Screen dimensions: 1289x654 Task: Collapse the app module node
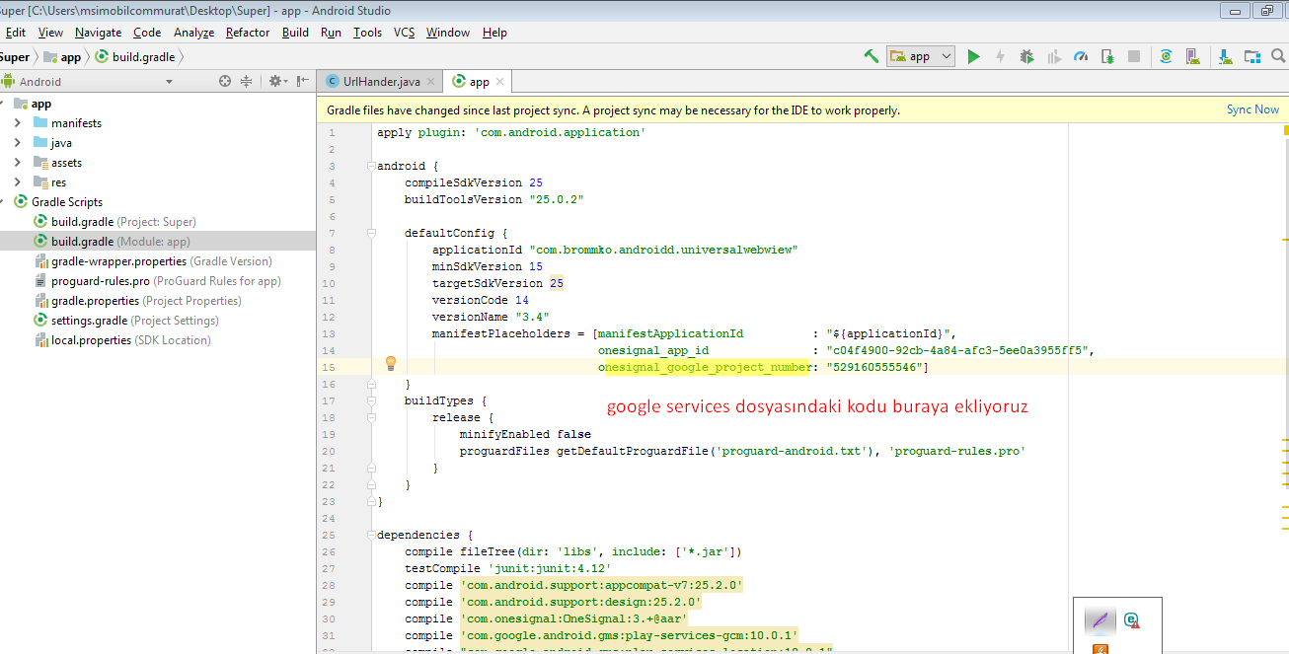coord(2,104)
